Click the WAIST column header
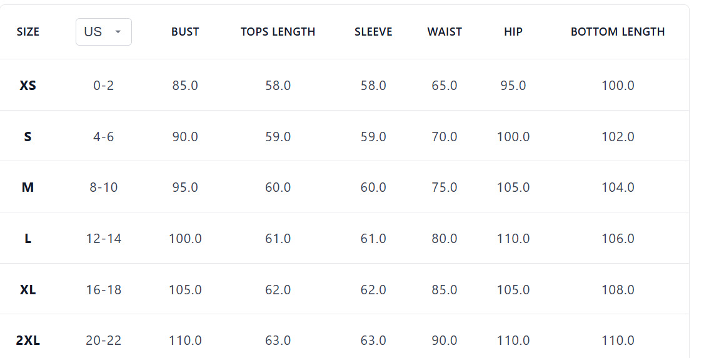Screen dimensions: 709x358 pos(445,32)
